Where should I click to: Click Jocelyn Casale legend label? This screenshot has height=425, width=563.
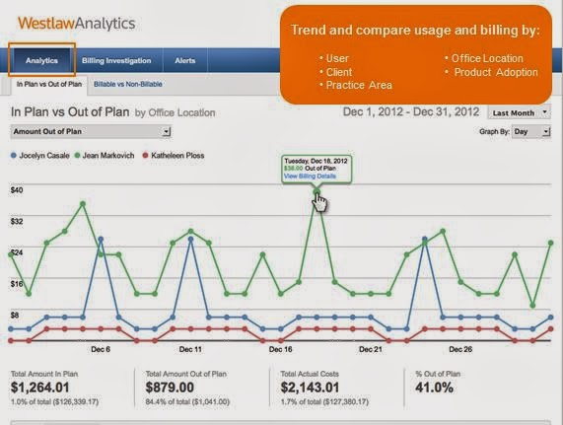point(44,156)
